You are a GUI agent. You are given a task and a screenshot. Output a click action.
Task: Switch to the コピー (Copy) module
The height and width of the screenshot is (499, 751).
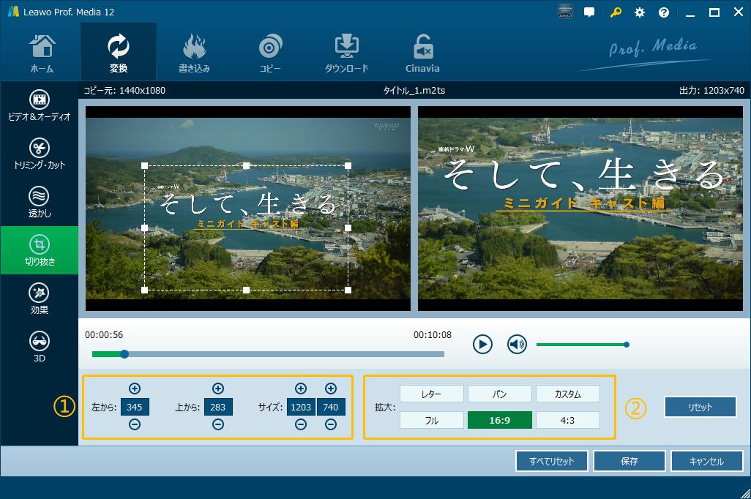270,53
